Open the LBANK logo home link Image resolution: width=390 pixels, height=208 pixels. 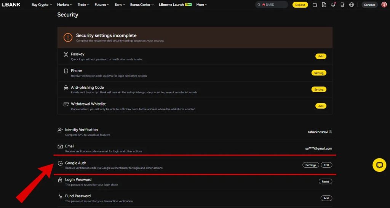pos(11,5)
